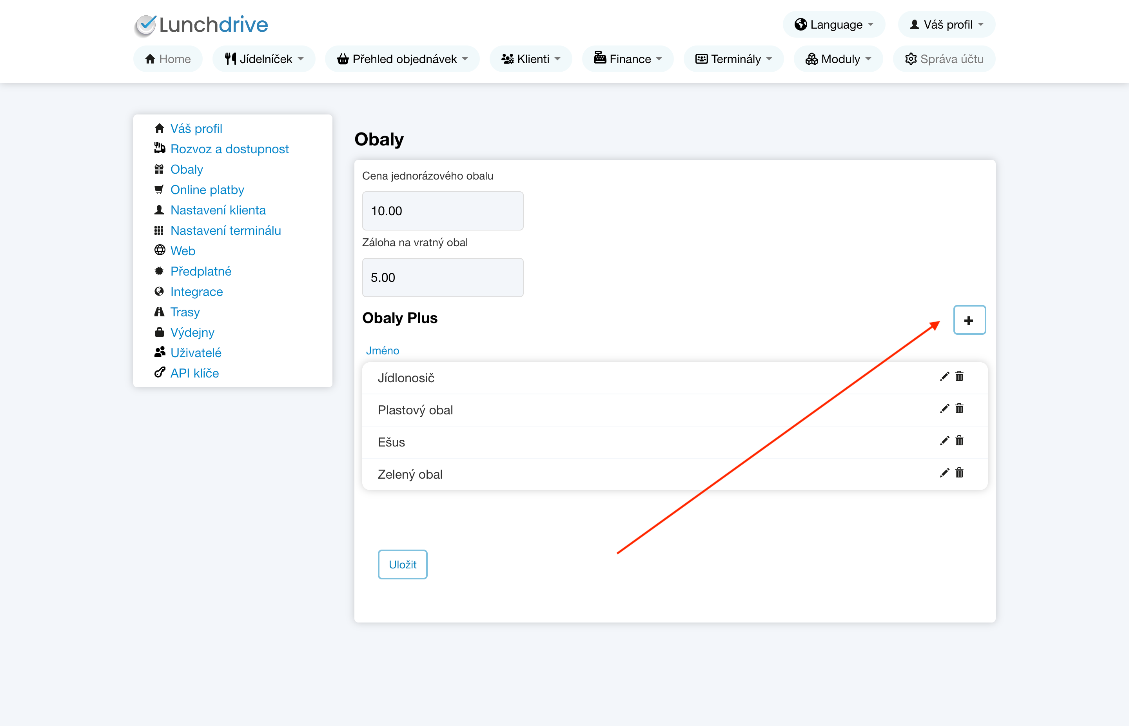Image resolution: width=1129 pixels, height=726 pixels.
Task: Edit Zelený obal with the pencil icon
Action: (x=944, y=473)
